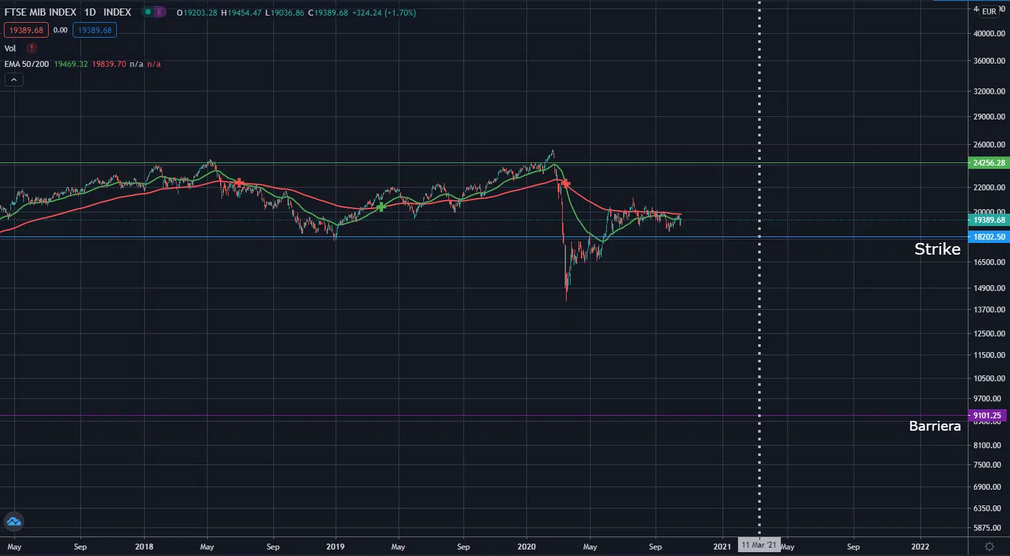The height and width of the screenshot is (556, 1010).
Task: Click the red sell price 19389.68 button
Action: [26, 30]
